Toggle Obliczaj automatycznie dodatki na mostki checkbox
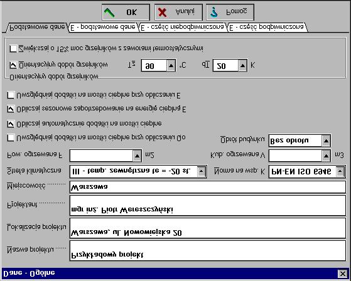Image resolution: width=351 pixels, height=281 pixels. tap(11, 124)
